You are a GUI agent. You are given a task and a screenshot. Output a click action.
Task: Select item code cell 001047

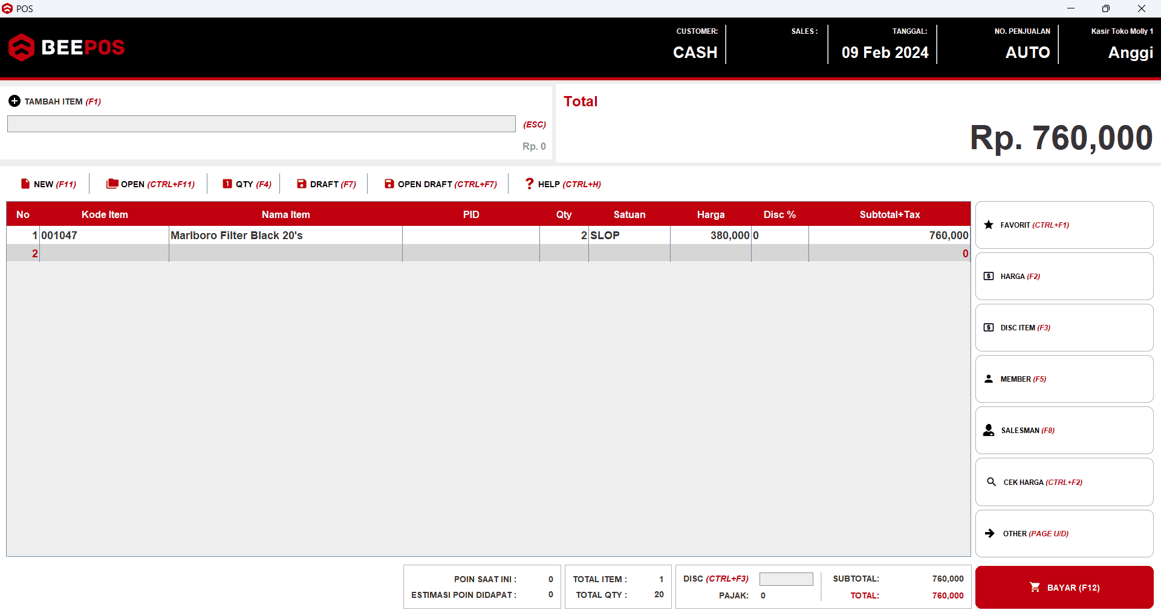[104, 235]
